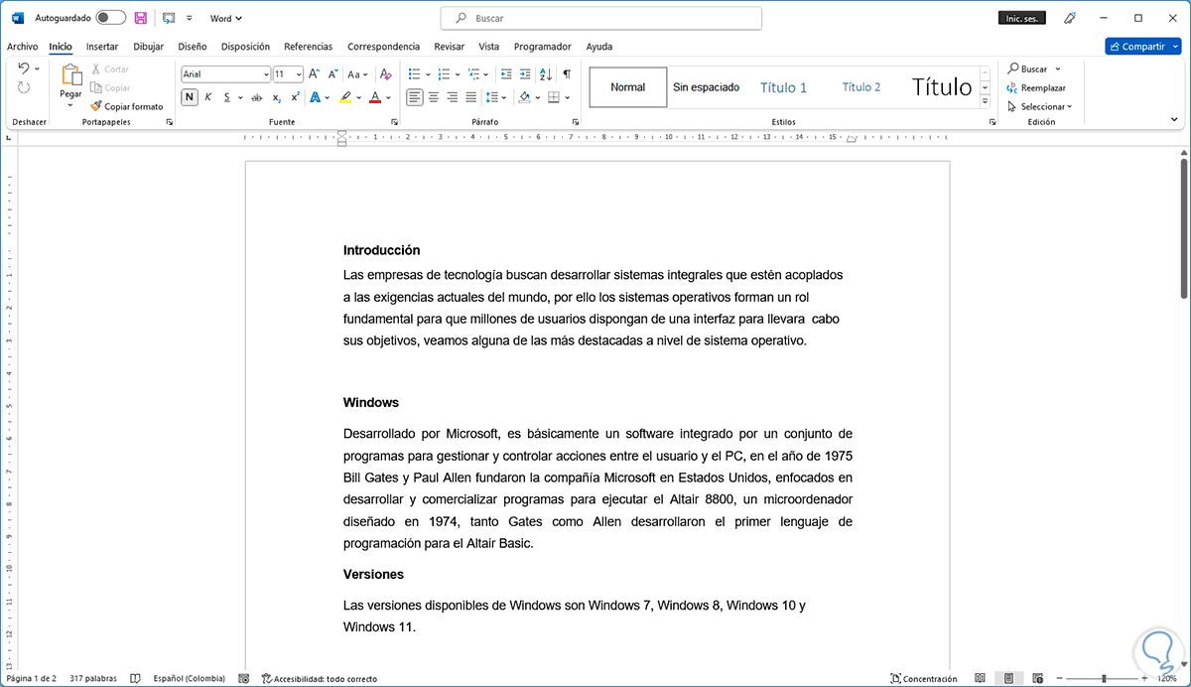This screenshot has height=687, width=1191.
Task: Apply the yellow text highlight color
Action: click(345, 97)
